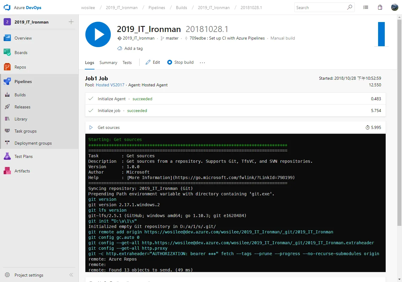Viewport: 402px width, 282px height.
Task: Open the user avatar menu
Action: click(394, 7)
